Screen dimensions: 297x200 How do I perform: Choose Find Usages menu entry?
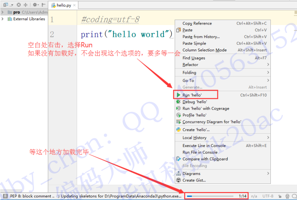(x=223, y=58)
